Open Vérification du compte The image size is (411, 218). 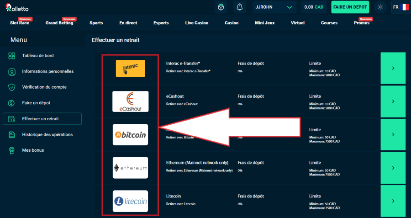pyautogui.click(x=44, y=87)
